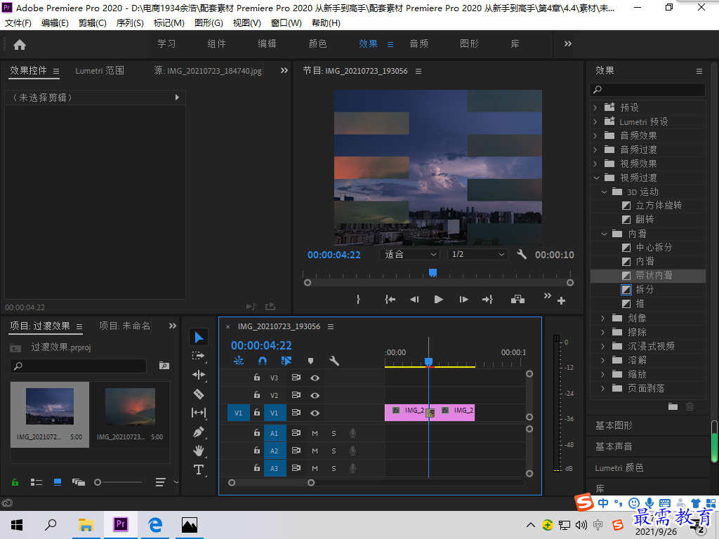Select the Ripple Edit tool
719x539 pixels.
[199, 375]
